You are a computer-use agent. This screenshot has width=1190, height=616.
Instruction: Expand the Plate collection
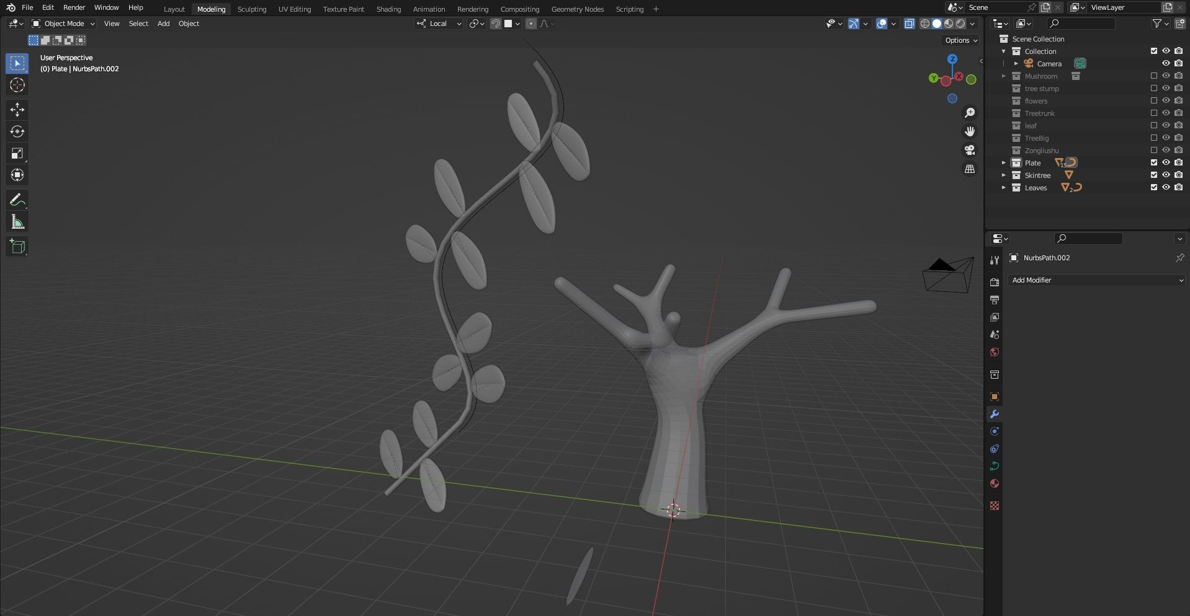(x=1003, y=163)
